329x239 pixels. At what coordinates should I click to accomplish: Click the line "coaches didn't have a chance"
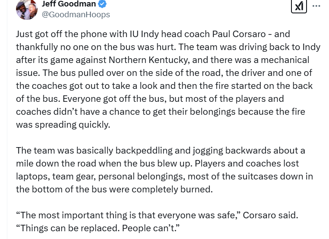(x=160, y=112)
